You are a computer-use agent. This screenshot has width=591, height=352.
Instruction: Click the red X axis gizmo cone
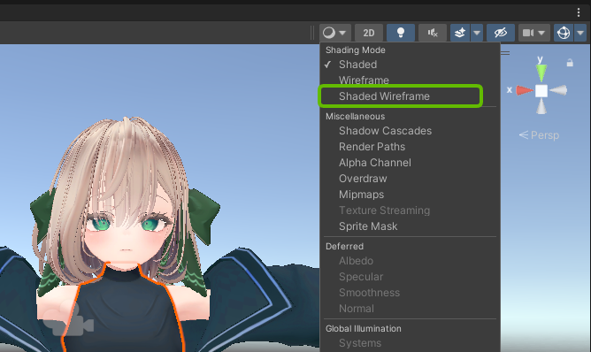(525, 90)
